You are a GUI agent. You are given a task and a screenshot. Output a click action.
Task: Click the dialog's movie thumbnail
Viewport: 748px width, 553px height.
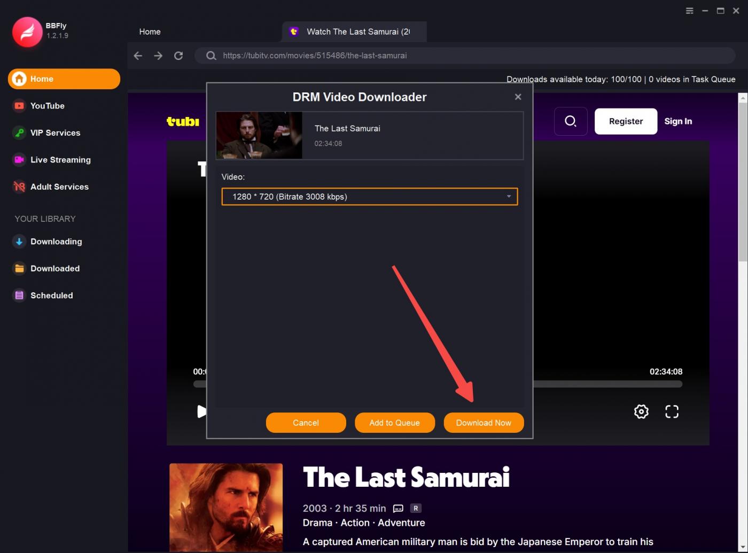pyautogui.click(x=259, y=135)
